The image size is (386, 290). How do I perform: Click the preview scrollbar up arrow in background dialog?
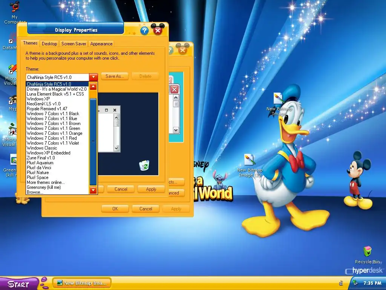[x=176, y=98]
